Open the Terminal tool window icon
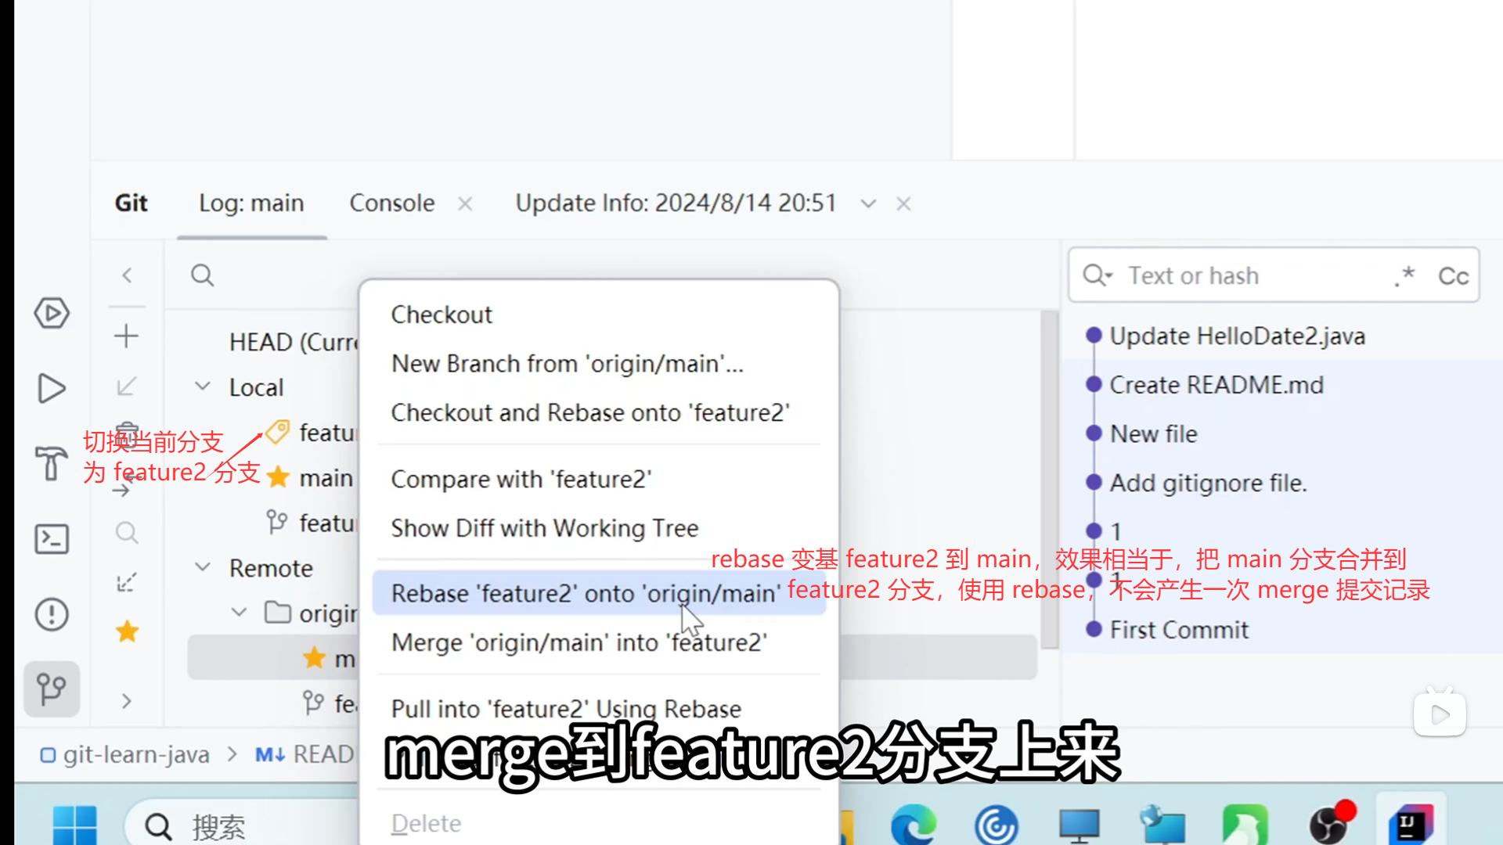 pos(52,539)
